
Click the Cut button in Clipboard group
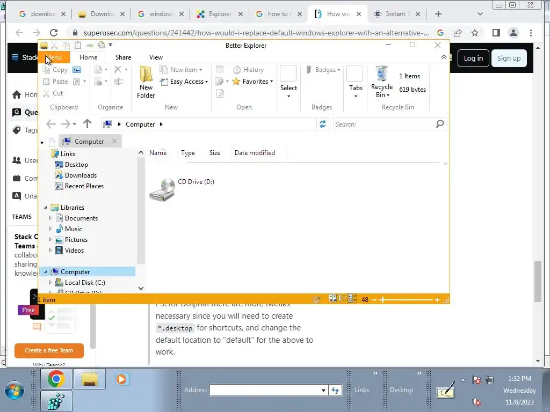pyautogui.click(x=53, y=93)
